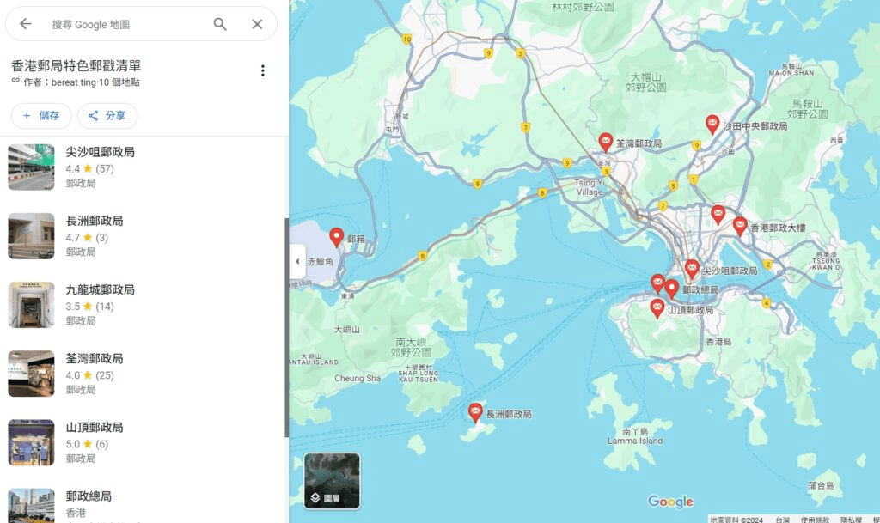Click the search magnifier icon
Screen dimensions: 880x523
tap(220, 24)
